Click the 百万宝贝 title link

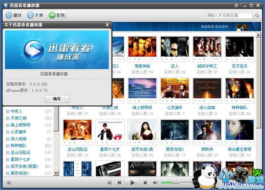click(x=240, y=66)
